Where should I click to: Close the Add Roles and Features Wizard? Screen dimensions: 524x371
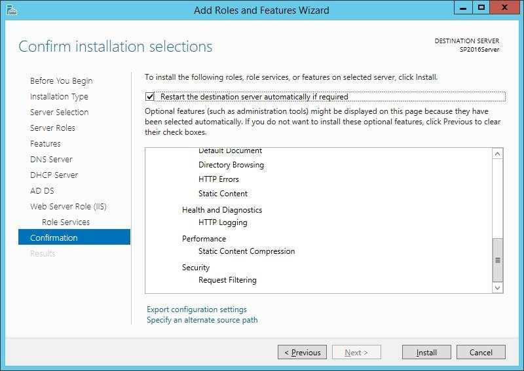(x=504, y=8)
